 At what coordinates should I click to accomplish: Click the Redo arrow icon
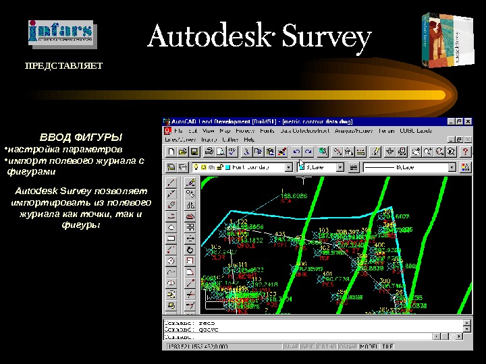pos(308,152)
